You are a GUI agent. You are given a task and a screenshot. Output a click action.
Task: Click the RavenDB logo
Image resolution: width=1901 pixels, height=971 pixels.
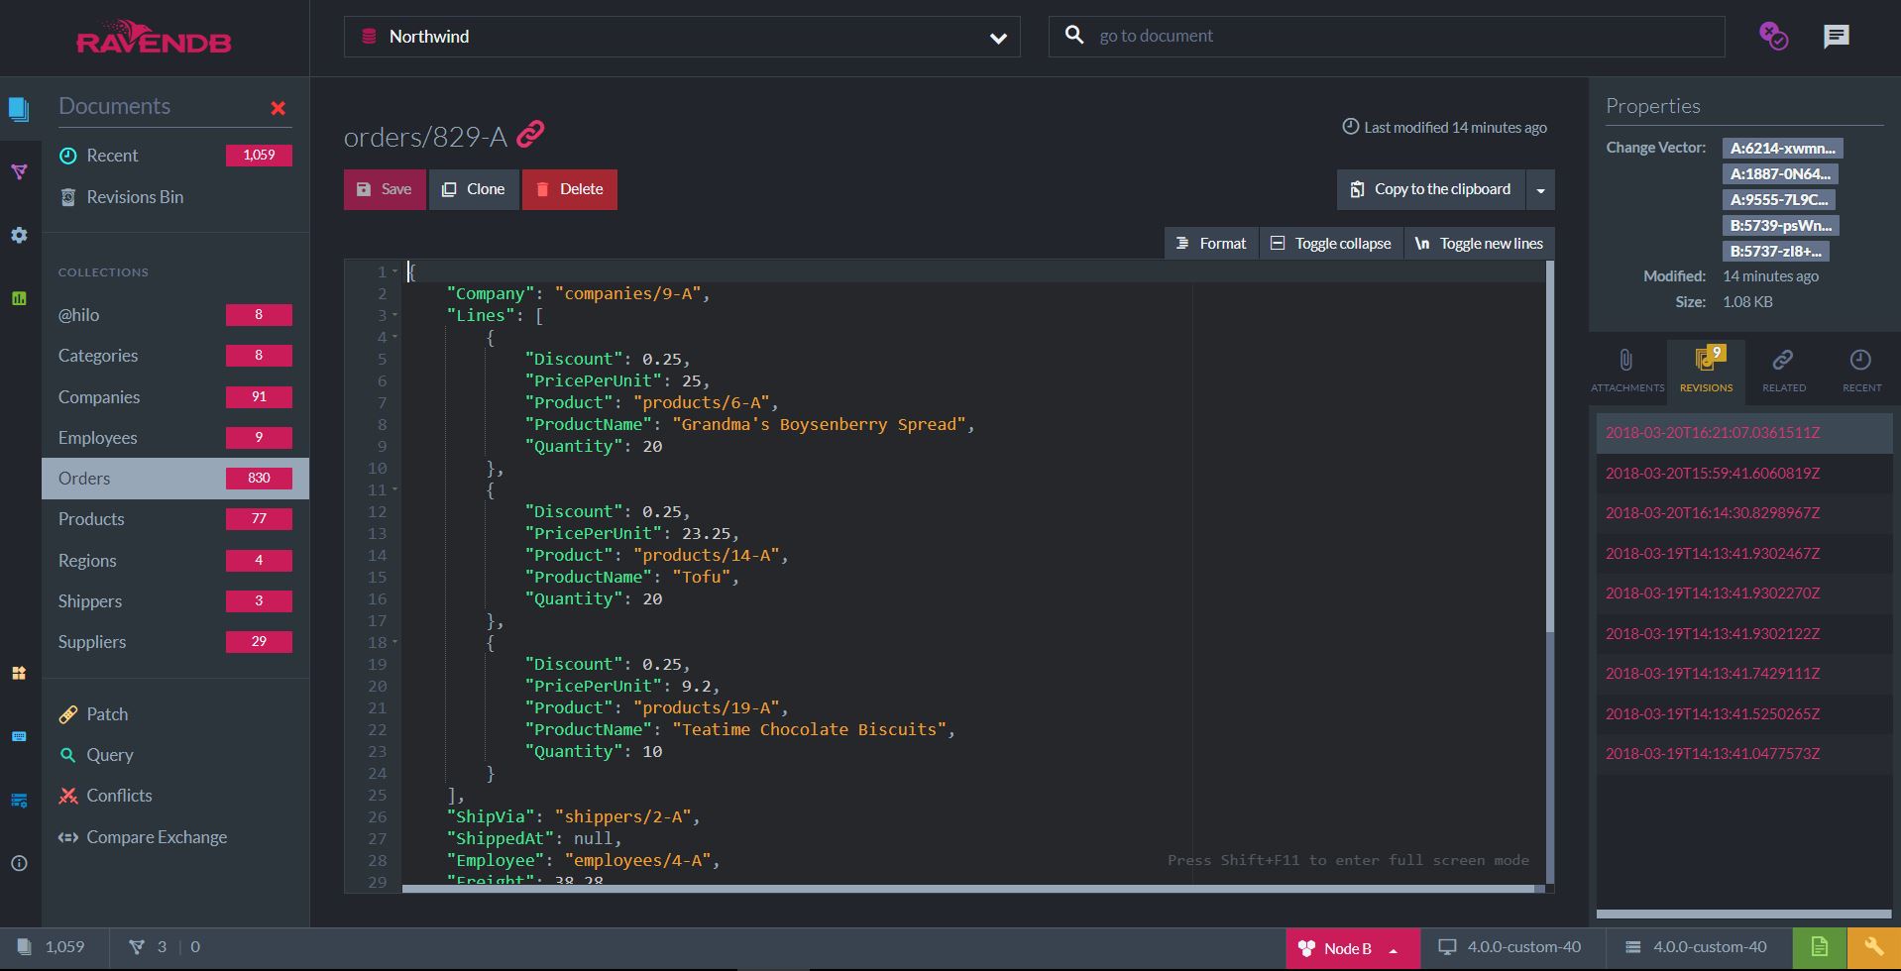(154, 37)
